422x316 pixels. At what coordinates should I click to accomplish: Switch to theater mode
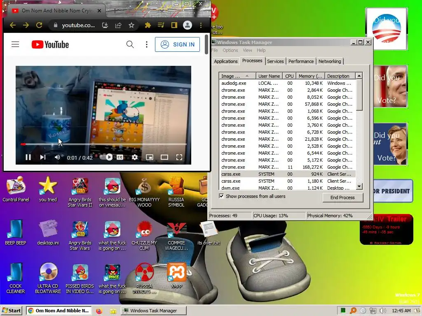click(164, 157)
